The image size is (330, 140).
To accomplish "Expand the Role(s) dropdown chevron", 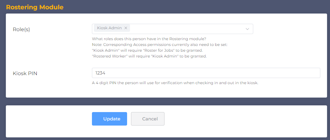I will (247, 29).
